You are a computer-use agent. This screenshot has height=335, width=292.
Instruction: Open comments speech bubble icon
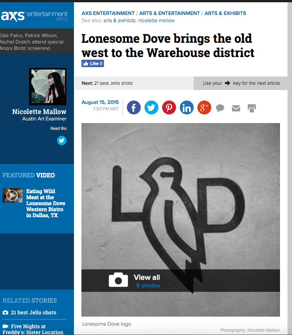pyautogui.click(x=220, y=108)
